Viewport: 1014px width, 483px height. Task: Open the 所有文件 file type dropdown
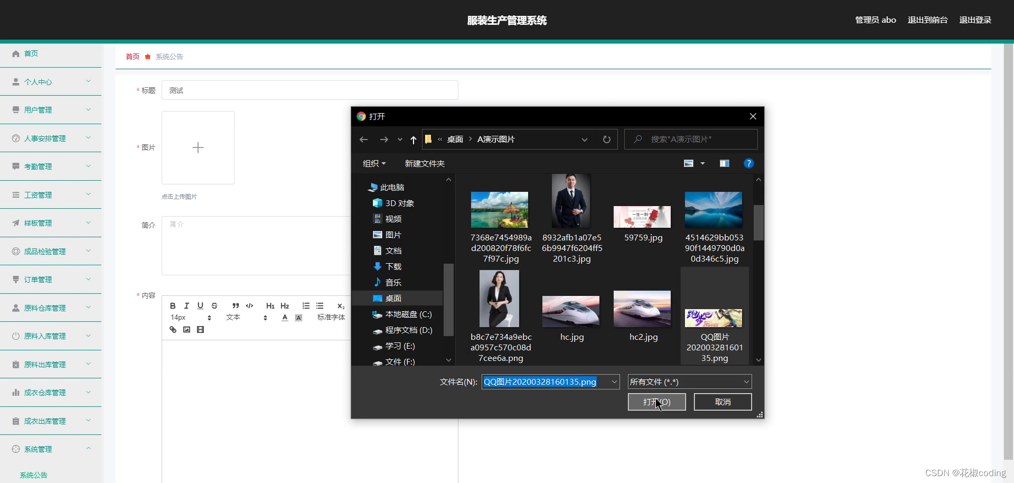coord(690,382)
